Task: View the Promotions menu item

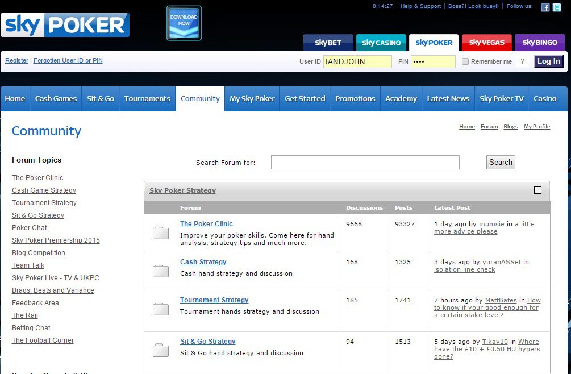Action: pos(355,99)
